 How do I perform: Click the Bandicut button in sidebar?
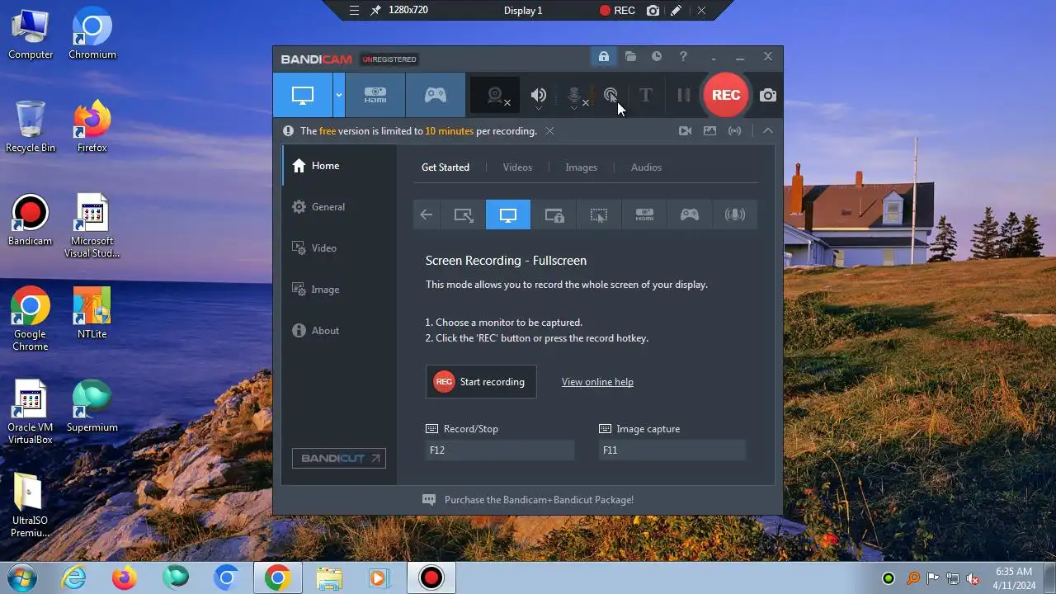339,459
